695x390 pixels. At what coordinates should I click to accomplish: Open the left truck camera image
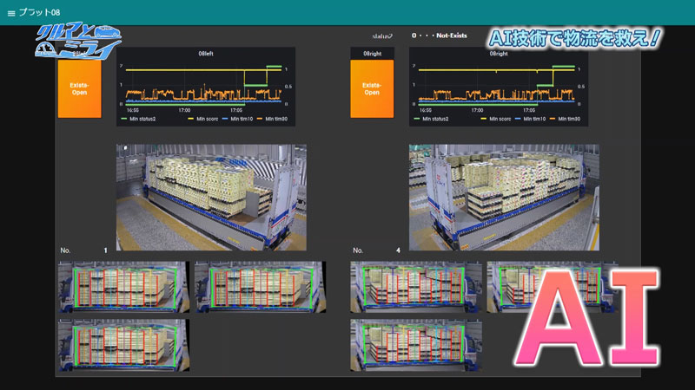point(211,198)
